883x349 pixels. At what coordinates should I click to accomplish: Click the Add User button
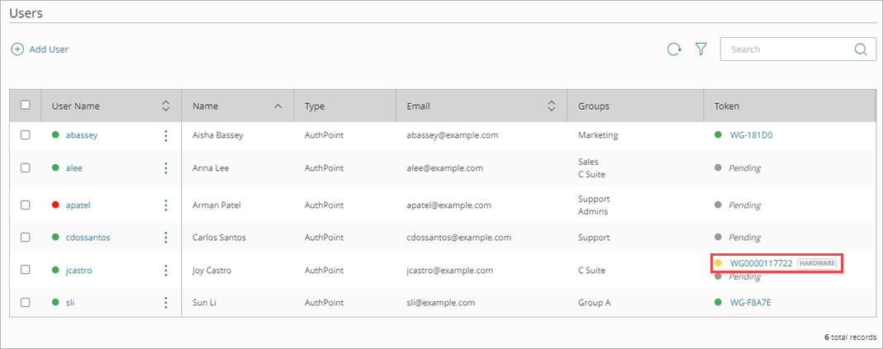pos(40,50)
